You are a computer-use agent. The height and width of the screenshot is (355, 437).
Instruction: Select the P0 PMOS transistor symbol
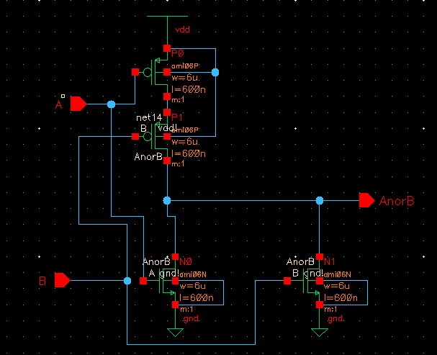[x=156, y=73]
